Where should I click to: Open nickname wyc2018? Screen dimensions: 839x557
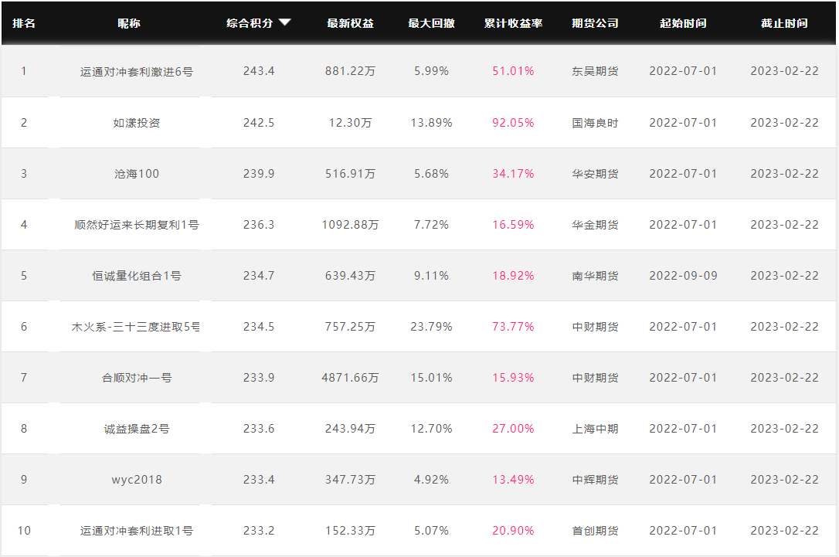(x=137, y=480)
